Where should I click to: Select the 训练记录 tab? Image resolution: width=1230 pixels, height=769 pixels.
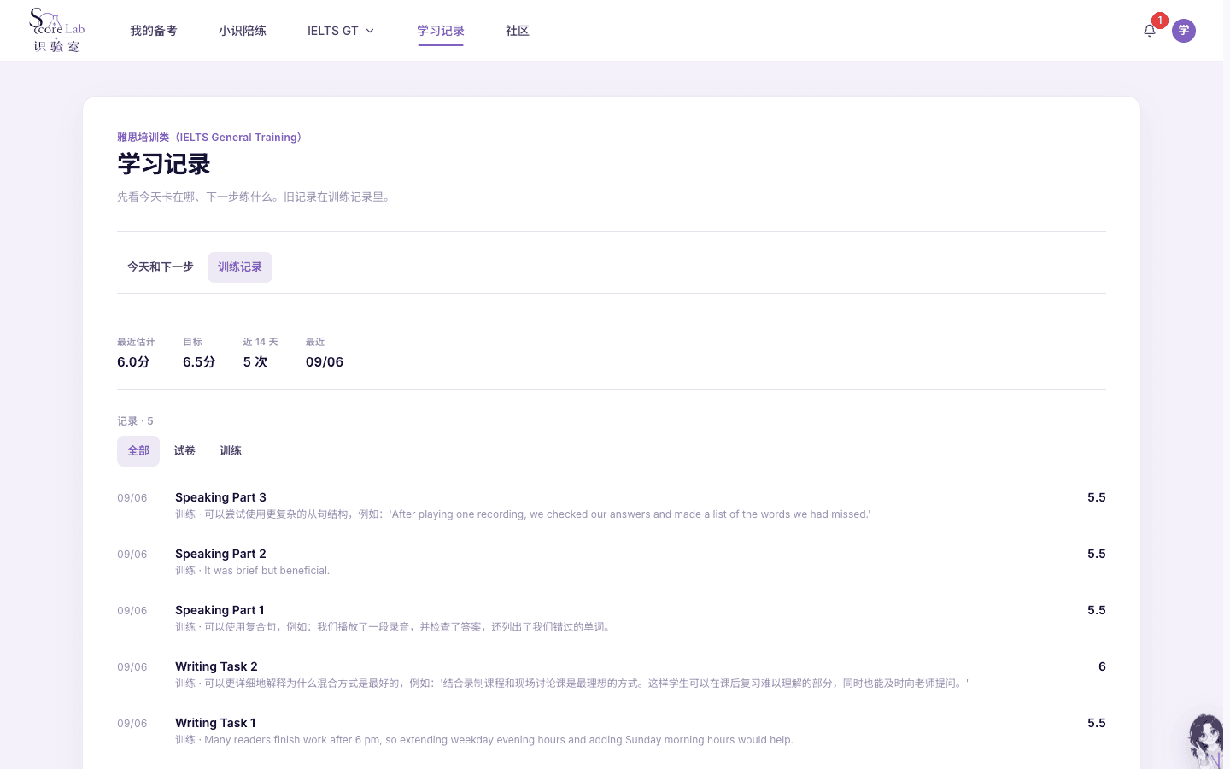(240, 267)
